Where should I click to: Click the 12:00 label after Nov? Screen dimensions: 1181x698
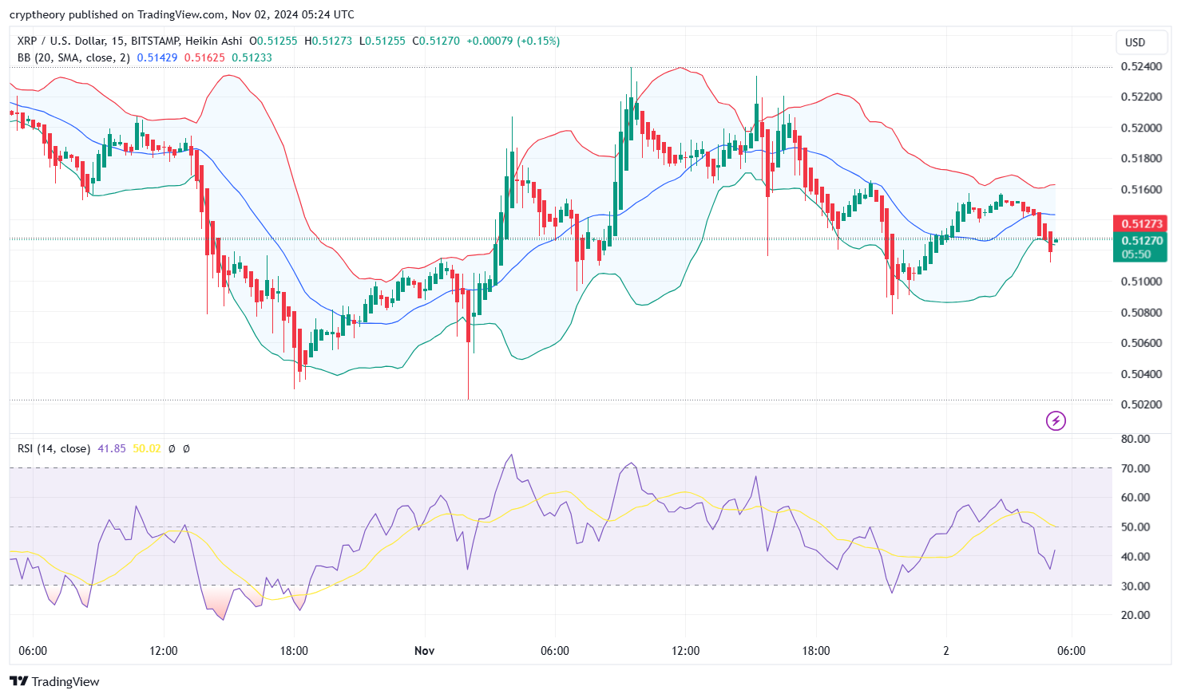click(685, 650)
